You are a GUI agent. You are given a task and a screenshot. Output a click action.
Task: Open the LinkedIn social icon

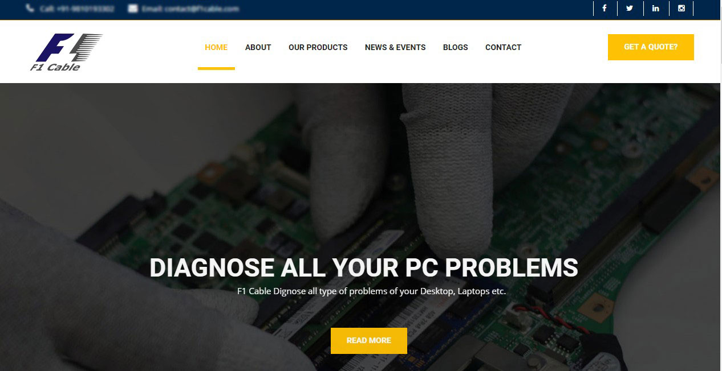point(656,8)
